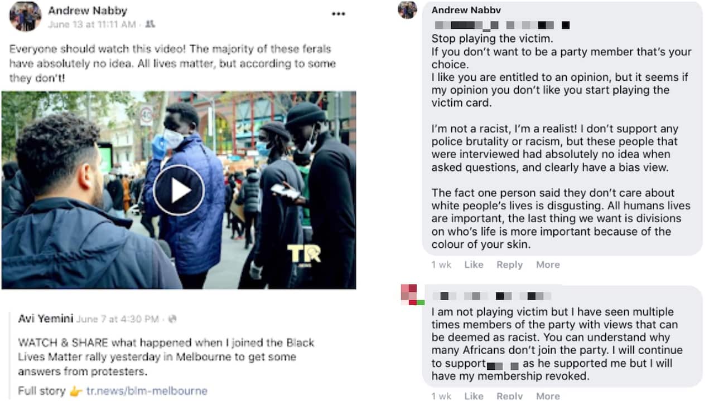Open the June 13 at 11:11 AM timestamp
This screenshot has width=714, height=401.
(92, 25)
